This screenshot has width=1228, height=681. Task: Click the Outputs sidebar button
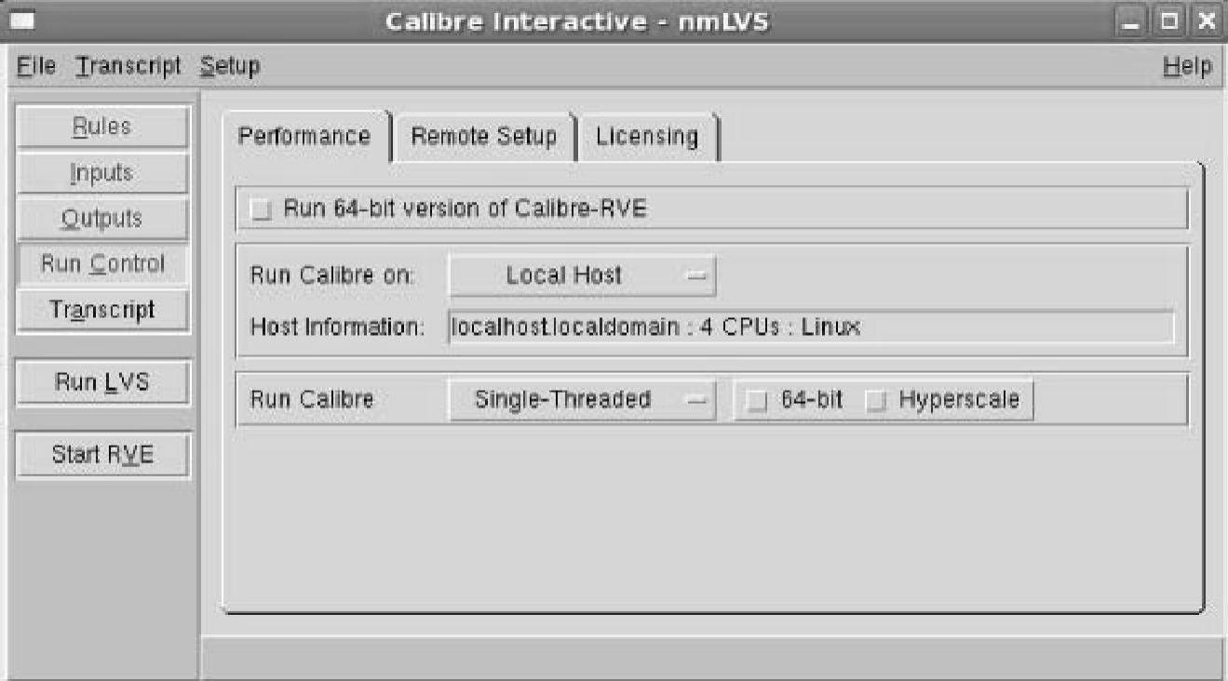click(x=102, y=219)
